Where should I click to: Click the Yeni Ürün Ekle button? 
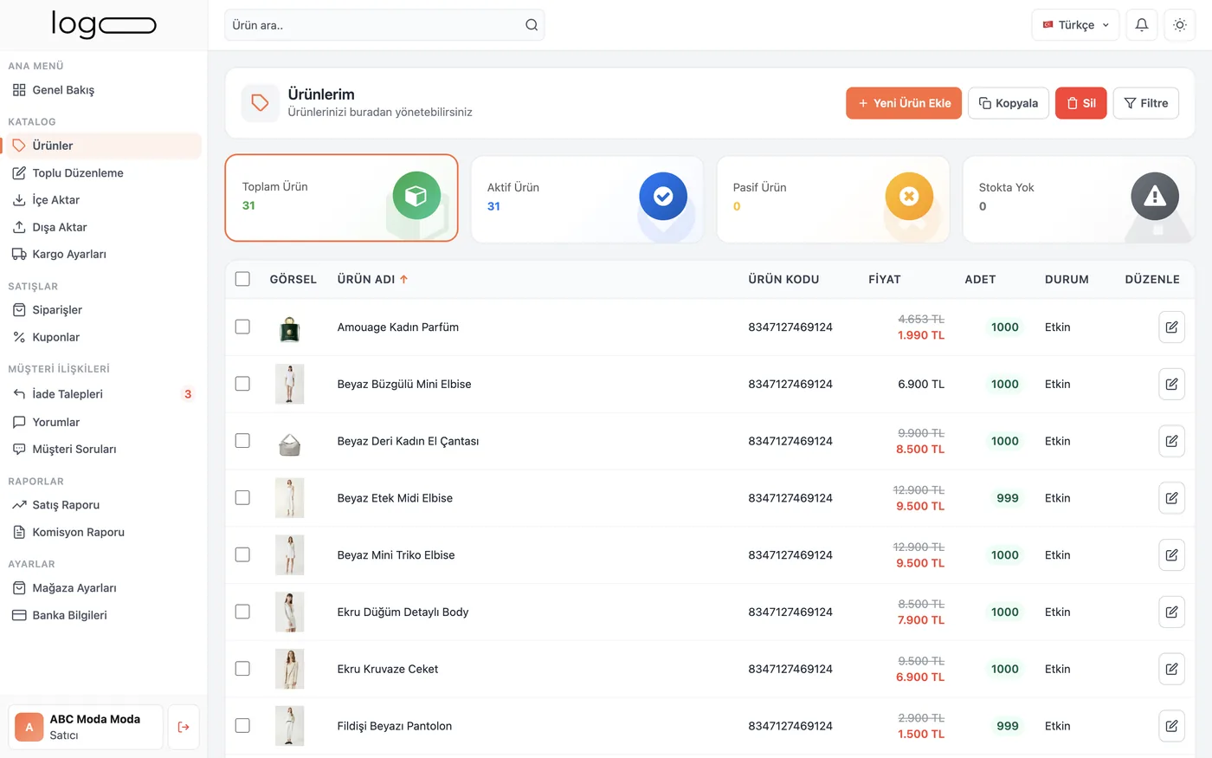[x=904, y=103]
